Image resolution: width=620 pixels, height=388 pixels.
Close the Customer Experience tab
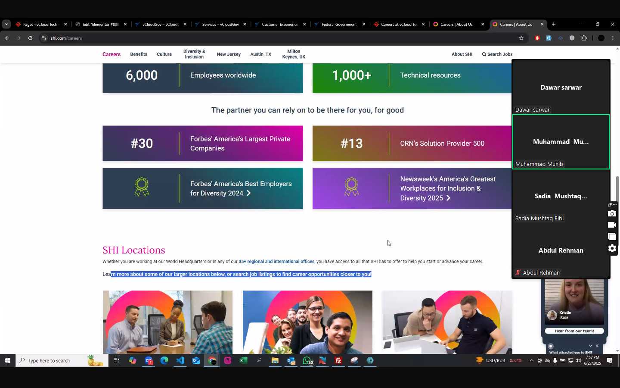coord(304,24)
